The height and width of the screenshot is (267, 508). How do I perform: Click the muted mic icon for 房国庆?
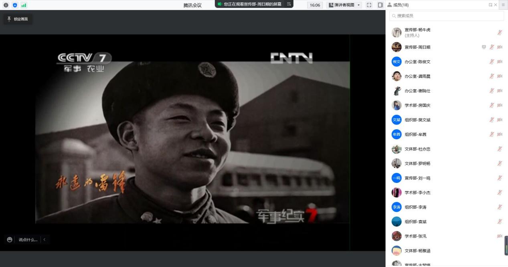tap(492, 105)
